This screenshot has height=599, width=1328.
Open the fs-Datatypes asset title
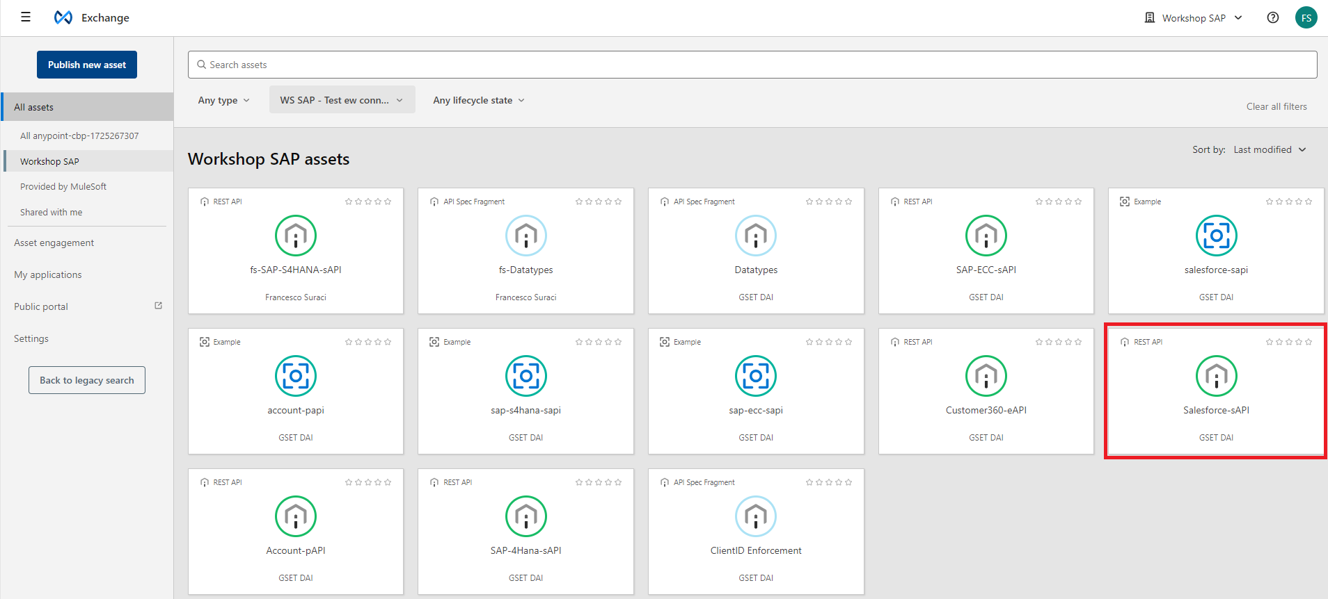pyautogui.click(x=525, y=270)
